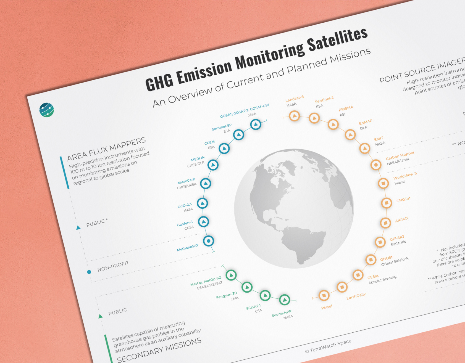Click the 'AREA FLUX MAPPERS' heading
This screenshot has width=465, height=363.
(x=106, y=149)
